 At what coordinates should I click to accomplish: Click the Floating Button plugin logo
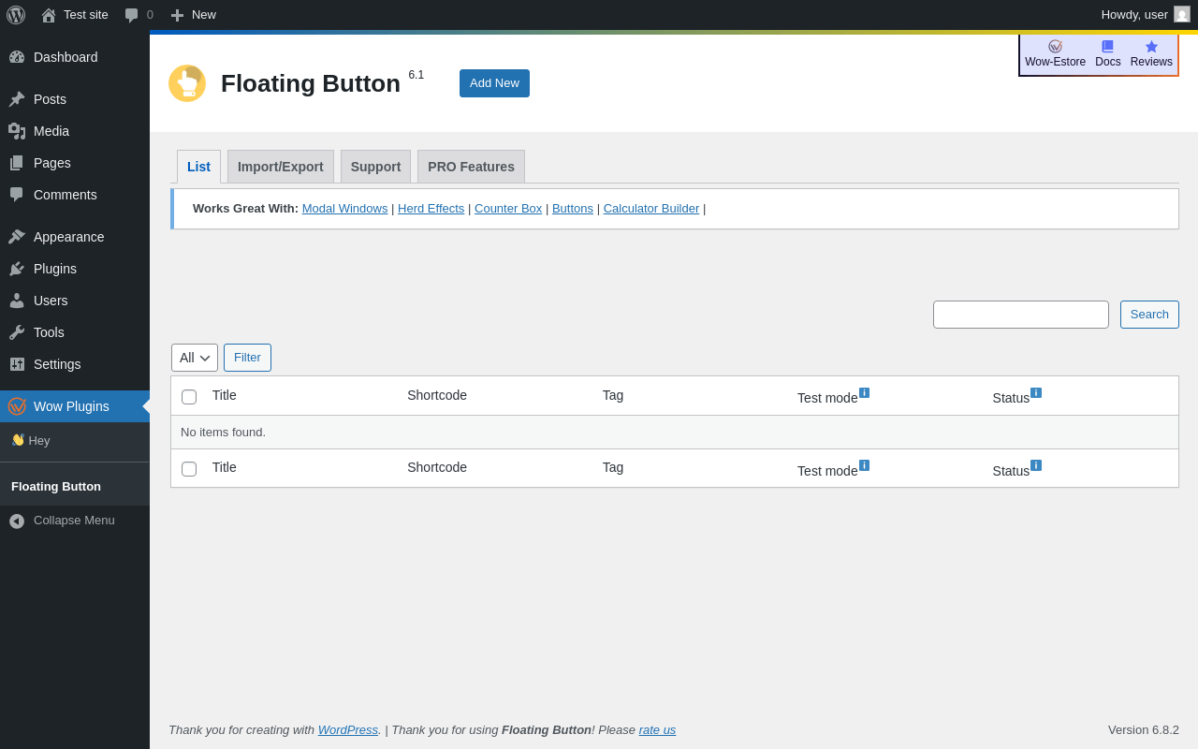point(187,83)
